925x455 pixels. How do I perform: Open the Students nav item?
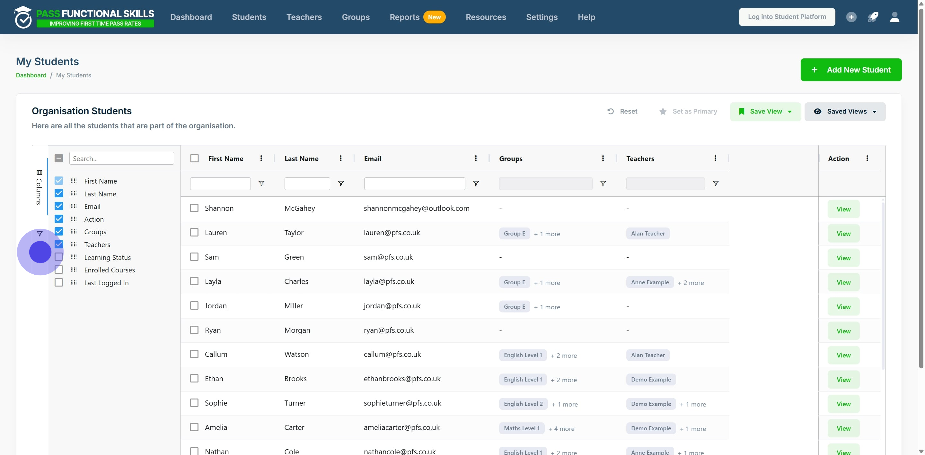249,17
